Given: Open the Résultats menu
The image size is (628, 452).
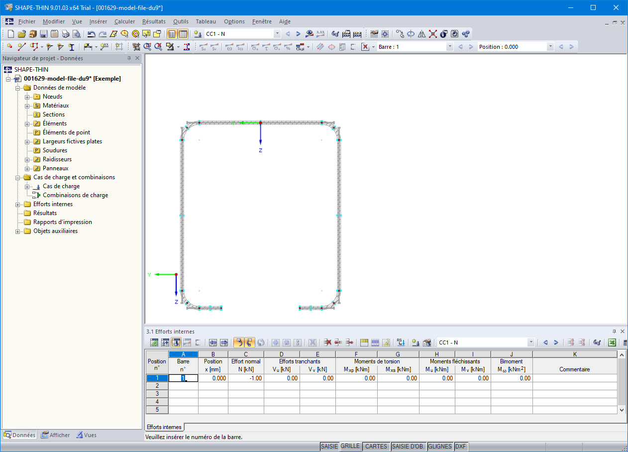Looking at the screenshot, I should (154, 21).
